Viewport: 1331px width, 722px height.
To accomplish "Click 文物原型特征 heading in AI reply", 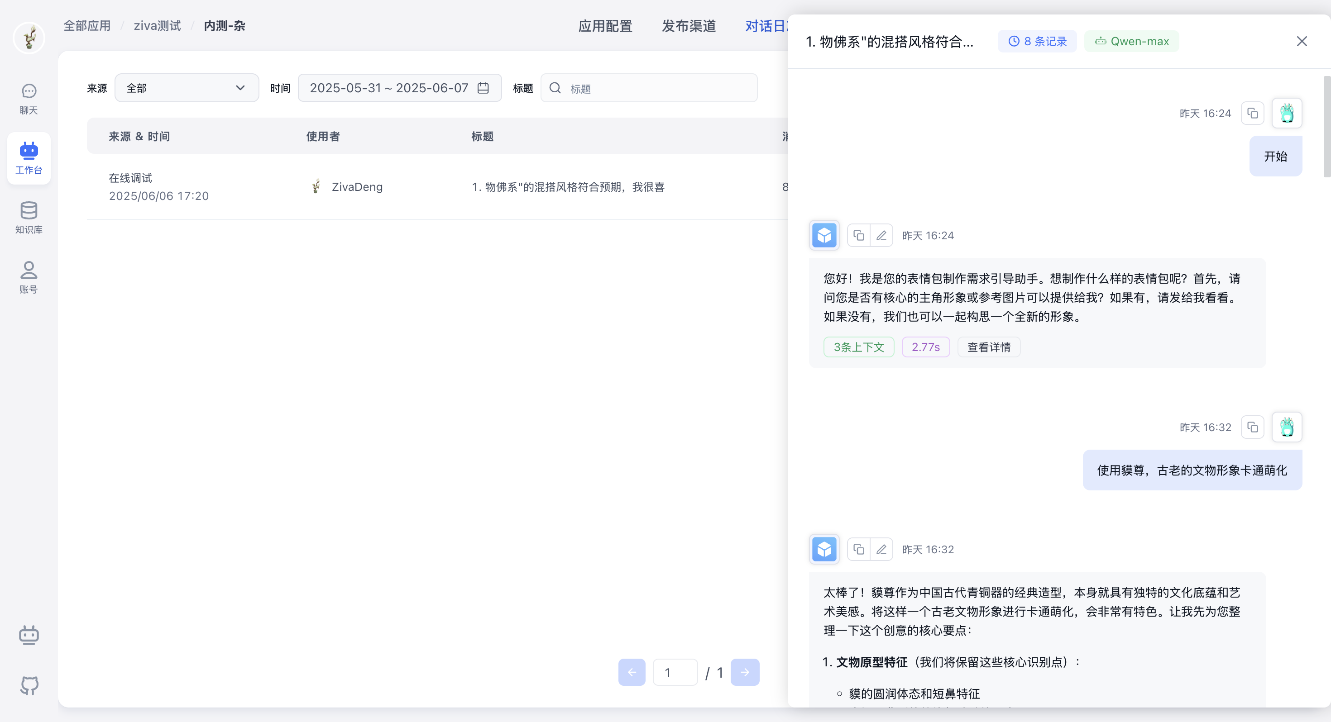I will point(871,662).
